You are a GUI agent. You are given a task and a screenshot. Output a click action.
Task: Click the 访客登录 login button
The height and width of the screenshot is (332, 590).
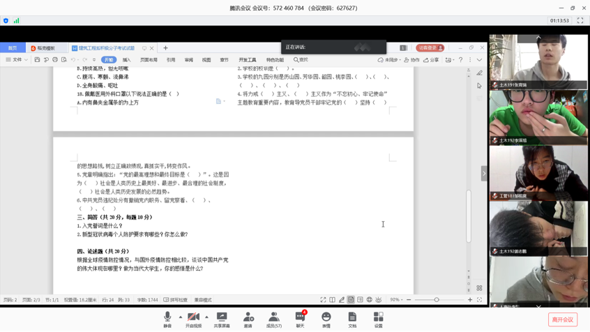point(430,48)
